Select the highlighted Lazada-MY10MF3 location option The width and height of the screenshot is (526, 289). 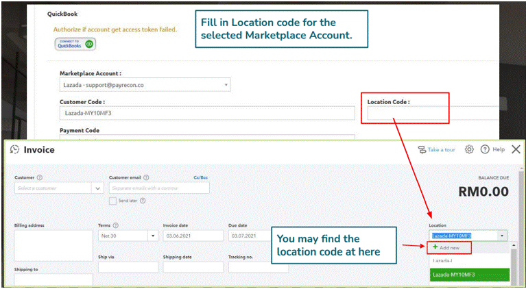tap(469, 275)
